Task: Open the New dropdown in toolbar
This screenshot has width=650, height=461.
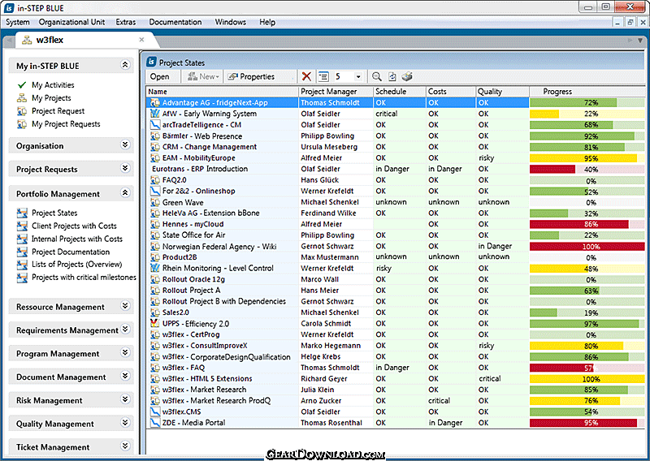Action: point(203,76)
